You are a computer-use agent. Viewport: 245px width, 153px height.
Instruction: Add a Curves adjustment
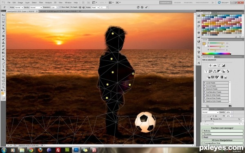[x=219, y=65]
